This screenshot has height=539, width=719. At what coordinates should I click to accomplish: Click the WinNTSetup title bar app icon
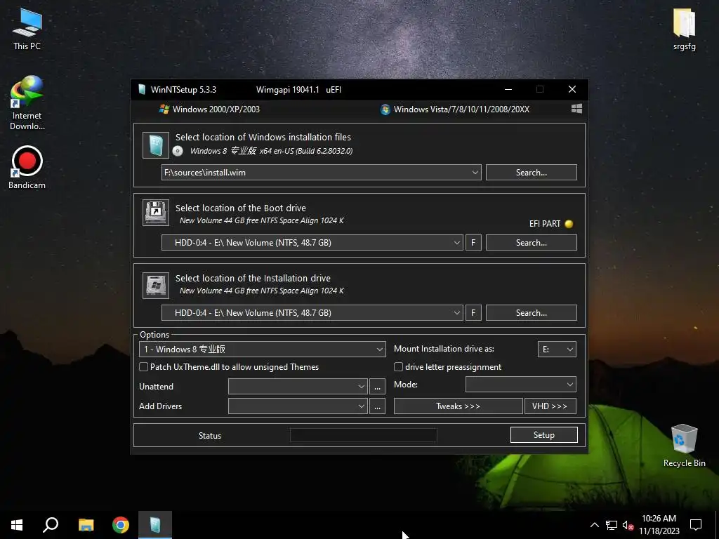[x=142, y=89]
